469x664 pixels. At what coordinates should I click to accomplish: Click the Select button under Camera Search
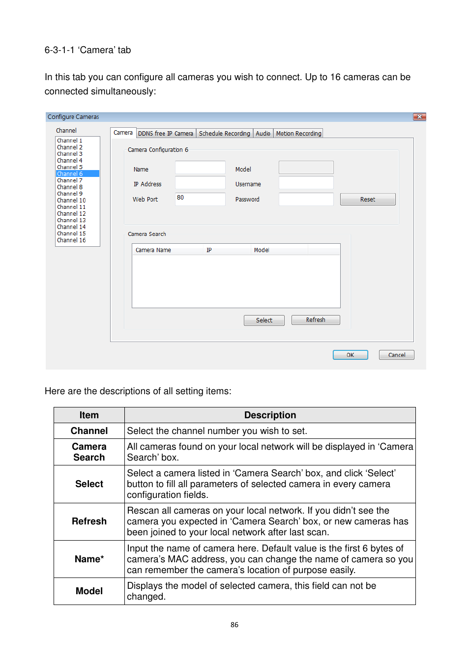click(x=264, y=320)
